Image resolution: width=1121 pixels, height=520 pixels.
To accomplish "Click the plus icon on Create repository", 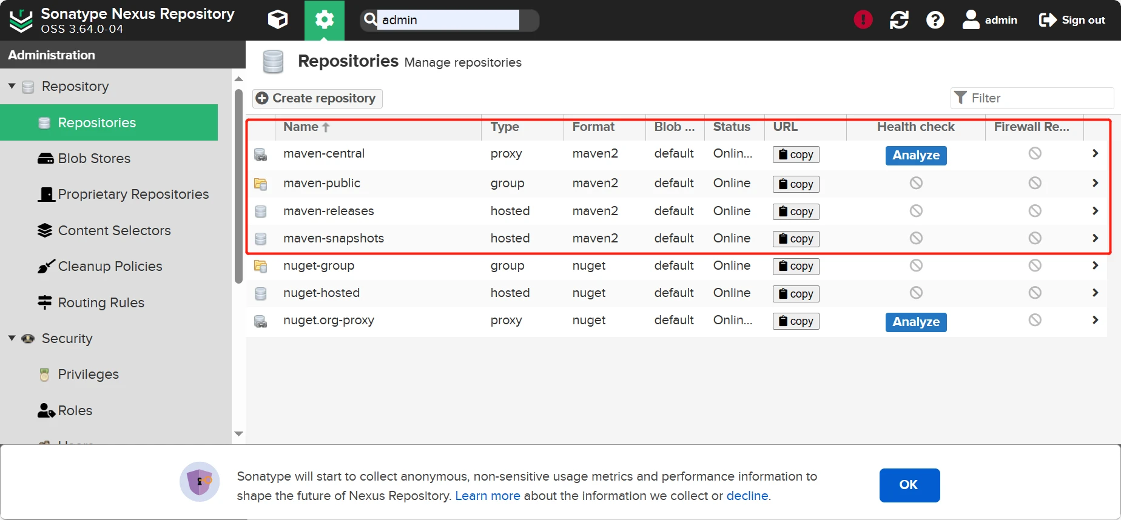I will tap(262, 98).
